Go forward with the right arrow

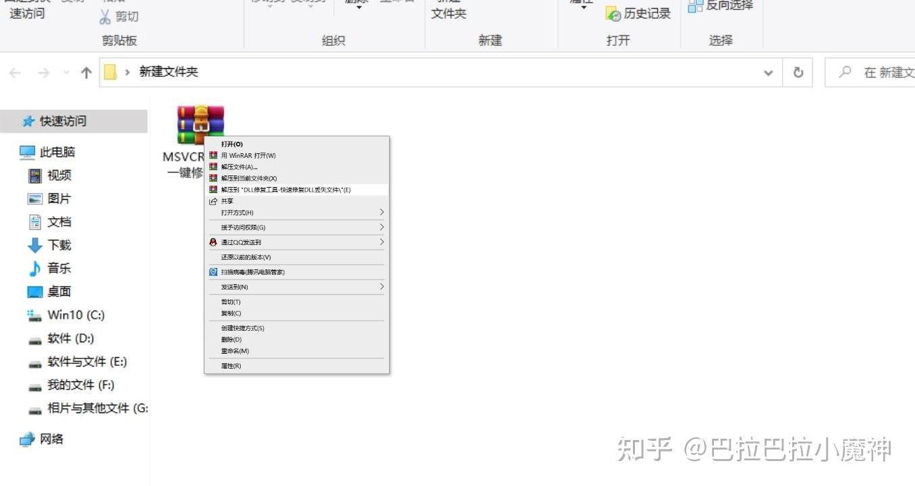click(x=44, y=73)
